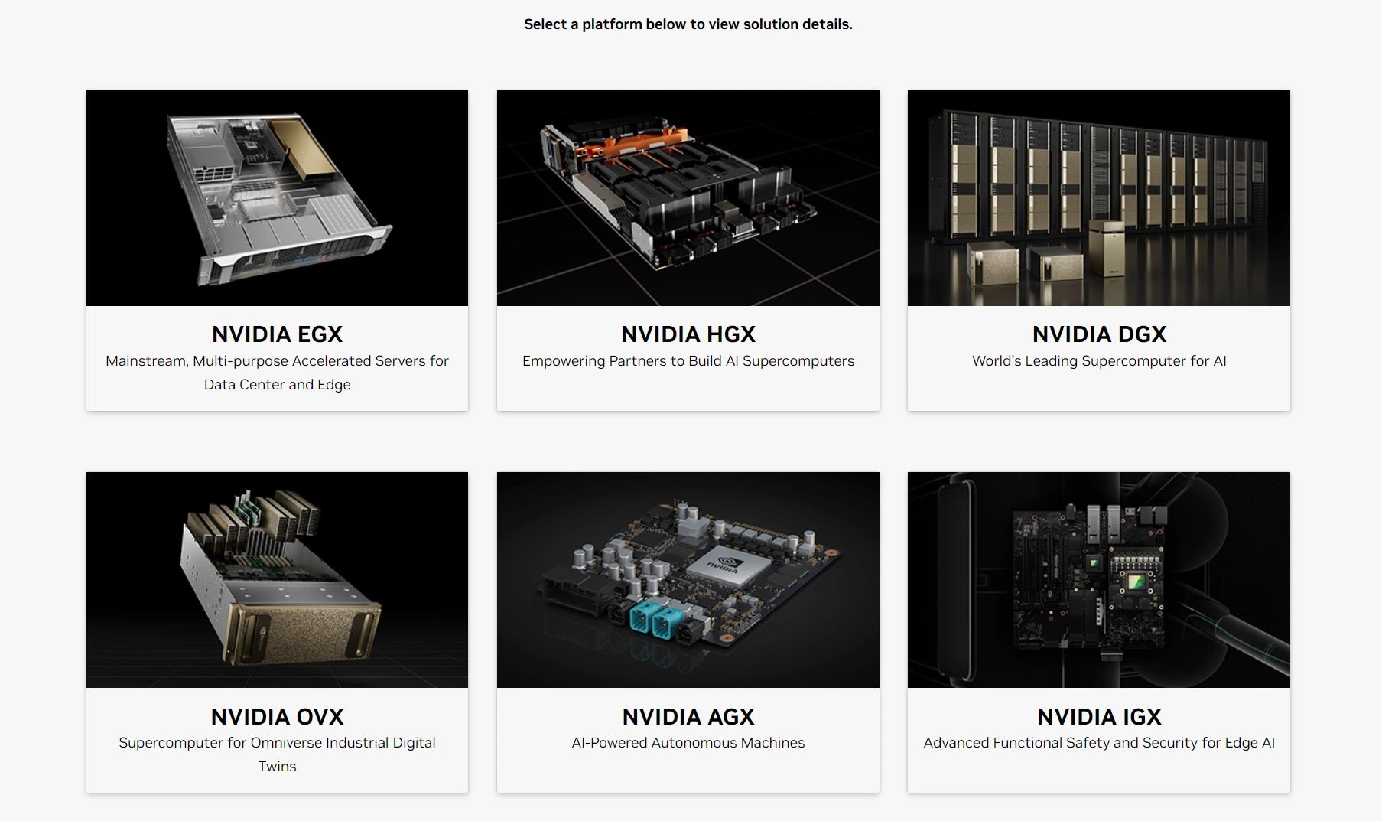
Task: Click 'Empowering Partners to Build AI Supercomputers' text
Action: pyautogui.click(x=688, y=361)
